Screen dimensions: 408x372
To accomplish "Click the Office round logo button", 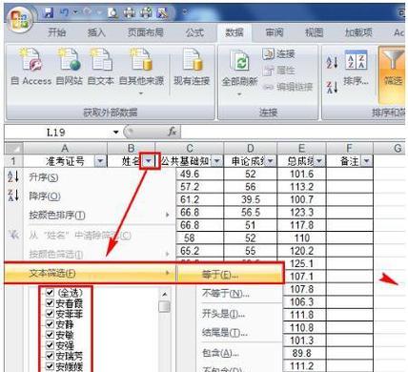I will click(20, 19).
